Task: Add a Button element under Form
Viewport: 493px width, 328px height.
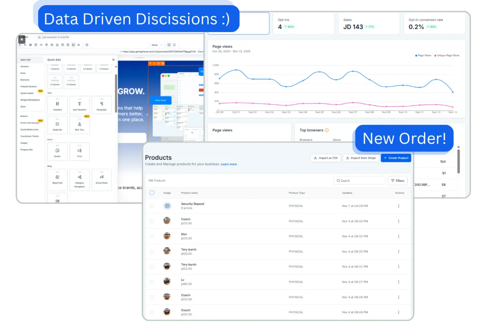Action: tap(57, 152)
